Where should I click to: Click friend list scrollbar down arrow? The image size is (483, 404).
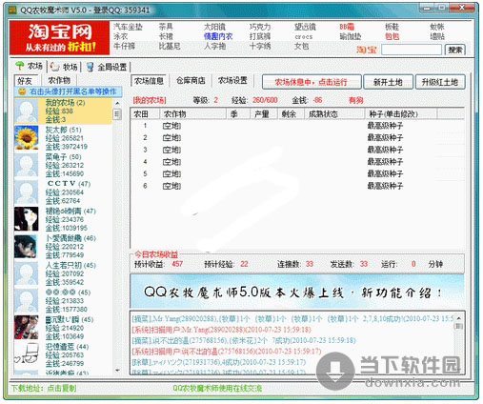[x=117, y=370]
